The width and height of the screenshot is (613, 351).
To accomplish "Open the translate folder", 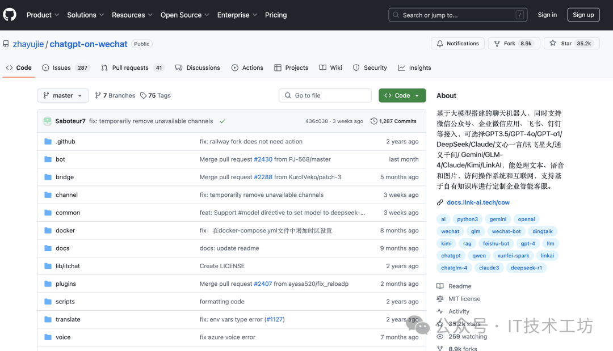I will [68, 319].
